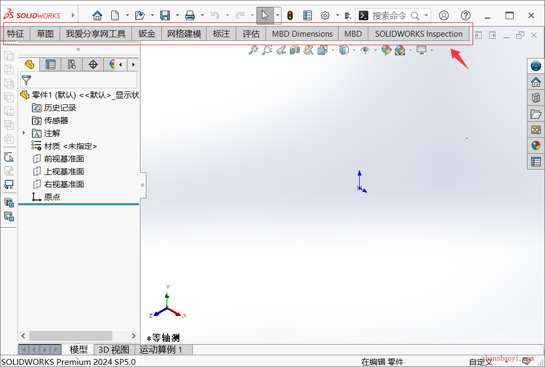
Task: Click Previous View icon
Action: 281,51
